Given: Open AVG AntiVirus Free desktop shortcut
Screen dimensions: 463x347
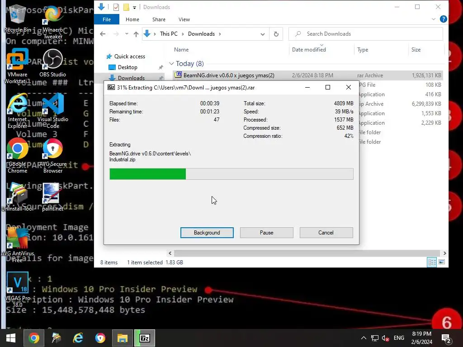Looking at the screenshot, I should [x=18, y=245].
